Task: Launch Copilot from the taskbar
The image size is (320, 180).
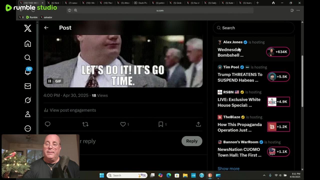Action: (x=160, y=175)
